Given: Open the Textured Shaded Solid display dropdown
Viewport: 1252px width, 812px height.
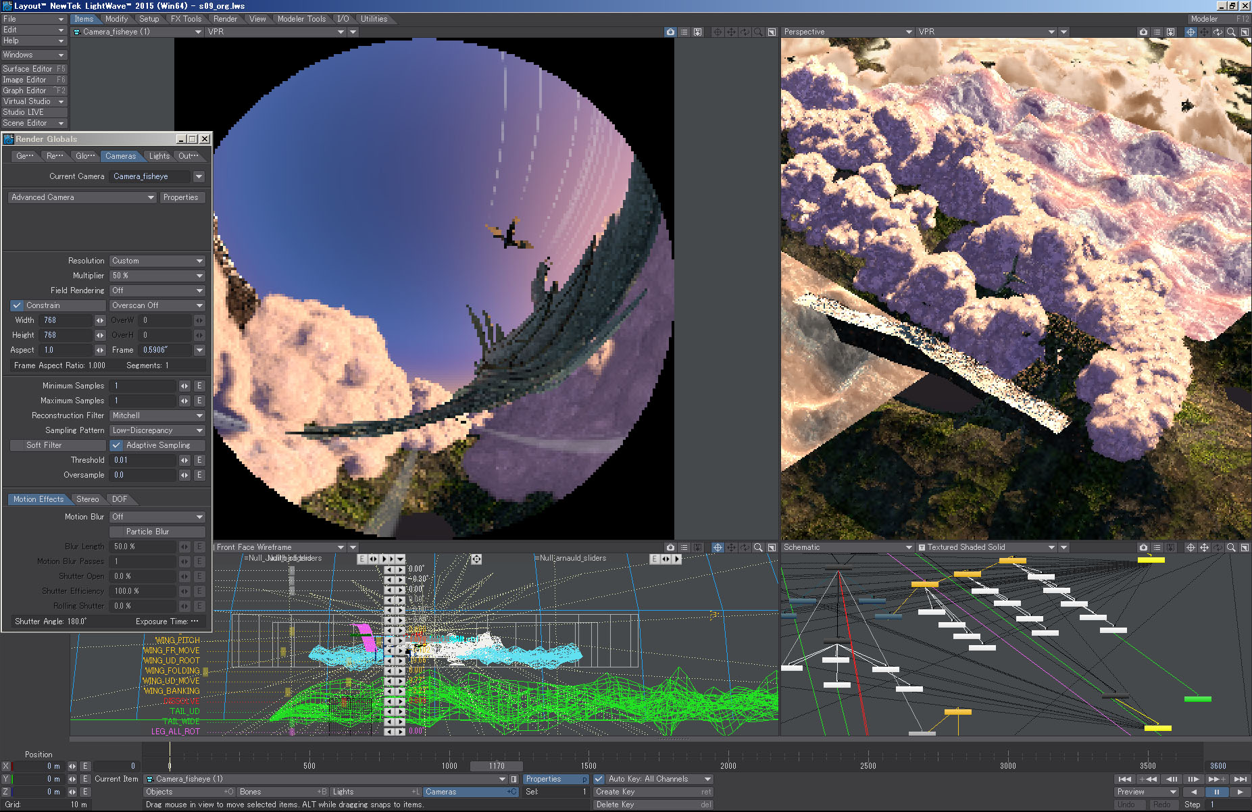Looking at the screenshot, I should pos(987,547).
